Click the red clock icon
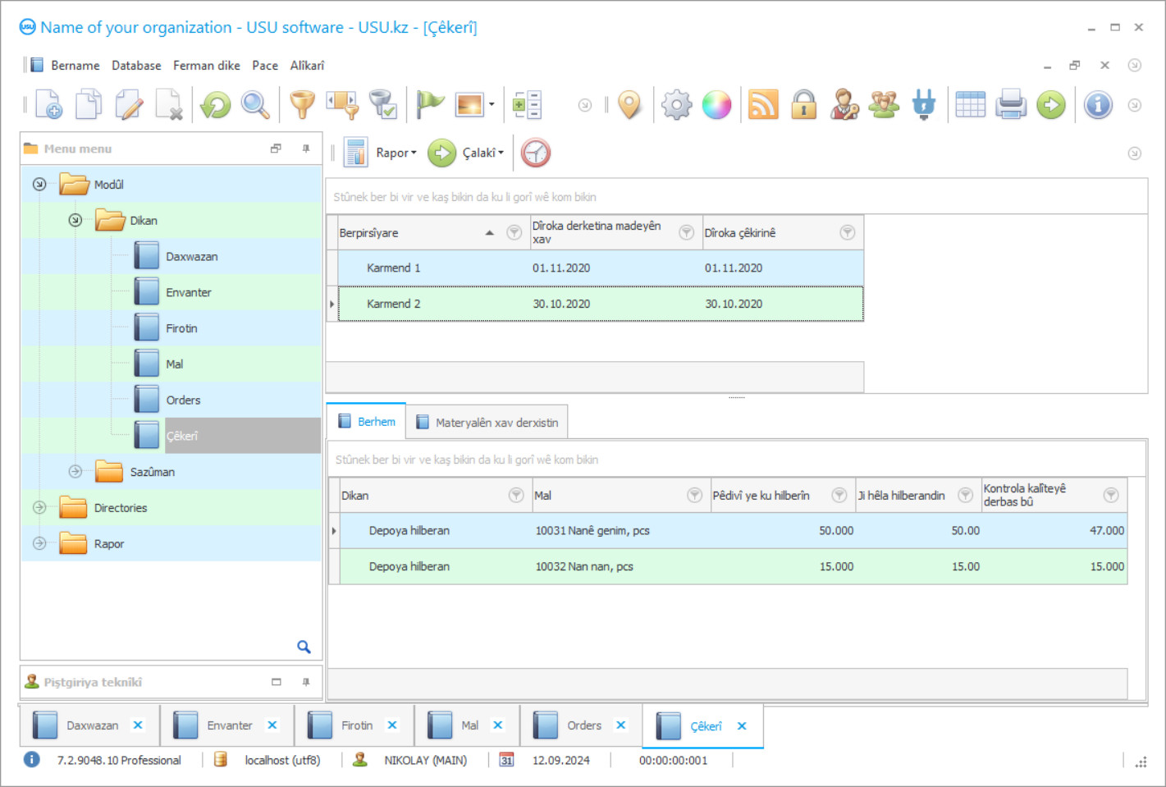 [x=535, y=153]
